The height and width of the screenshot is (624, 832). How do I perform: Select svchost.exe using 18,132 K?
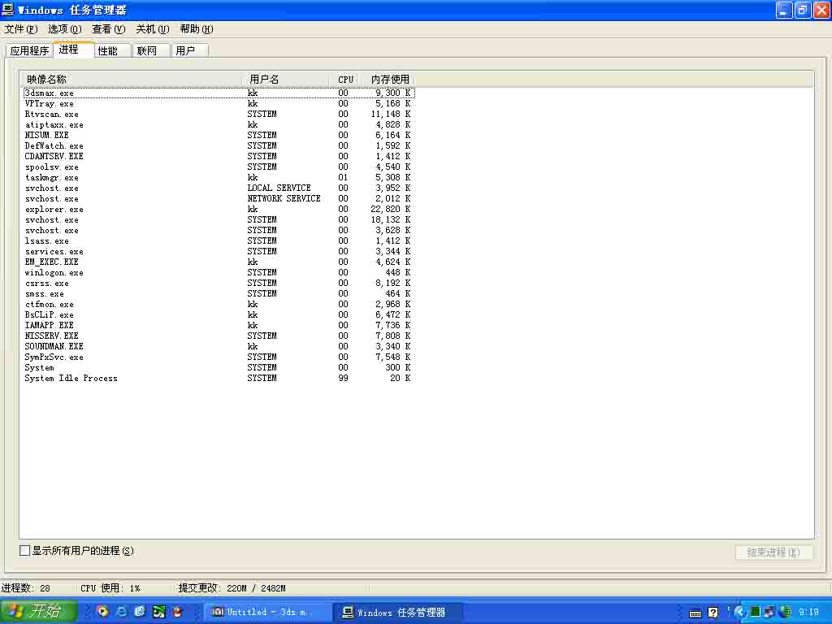tap(219, 220)
